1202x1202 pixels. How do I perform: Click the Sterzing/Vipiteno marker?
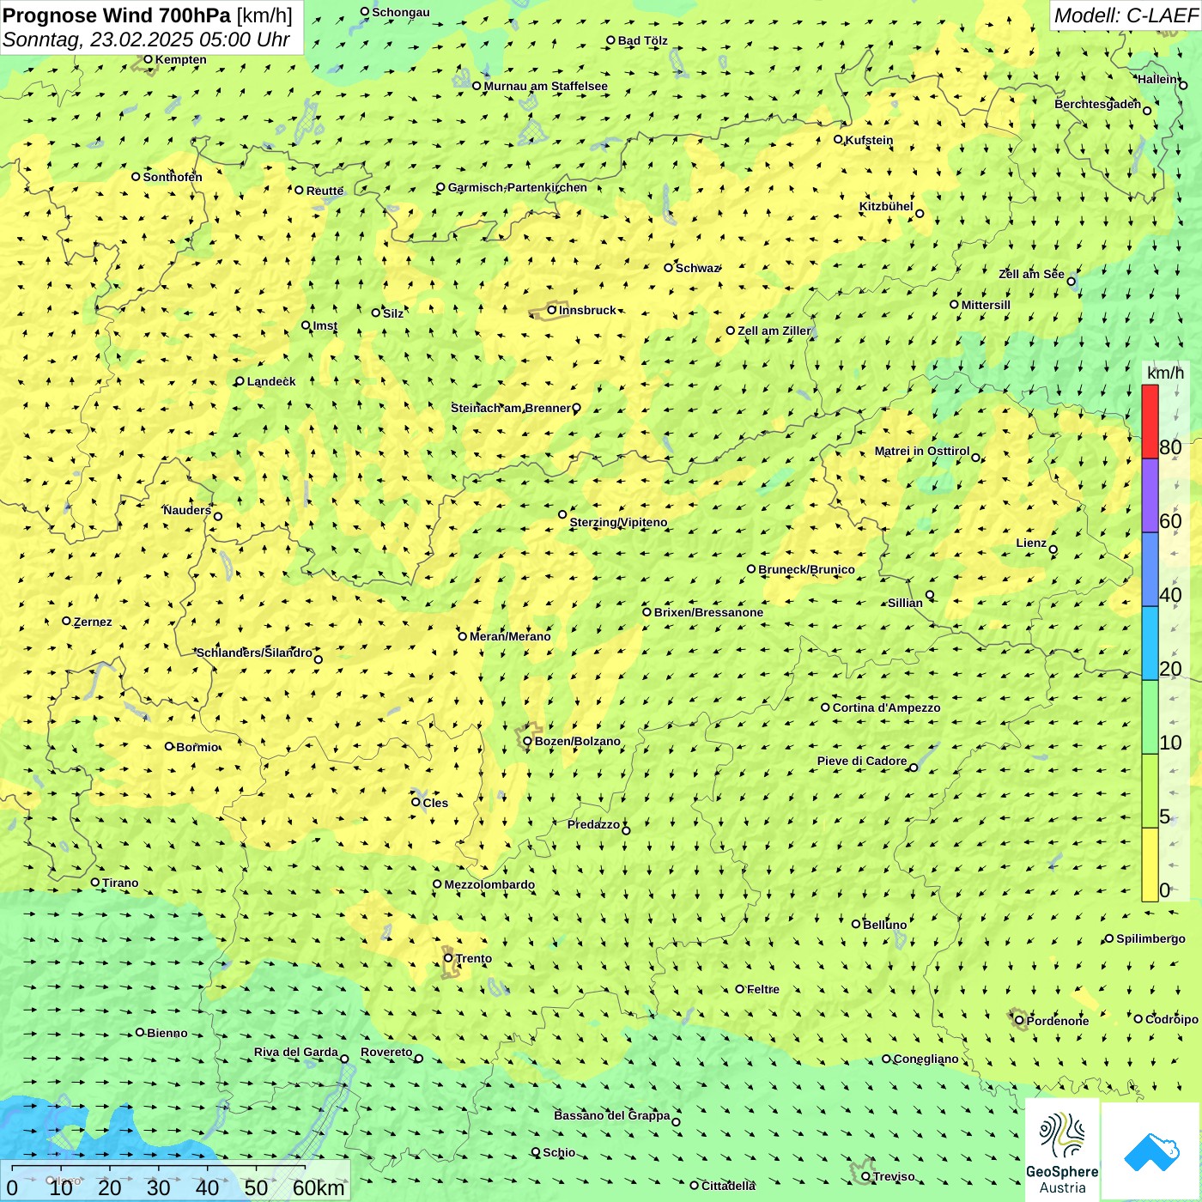(562, 514)
